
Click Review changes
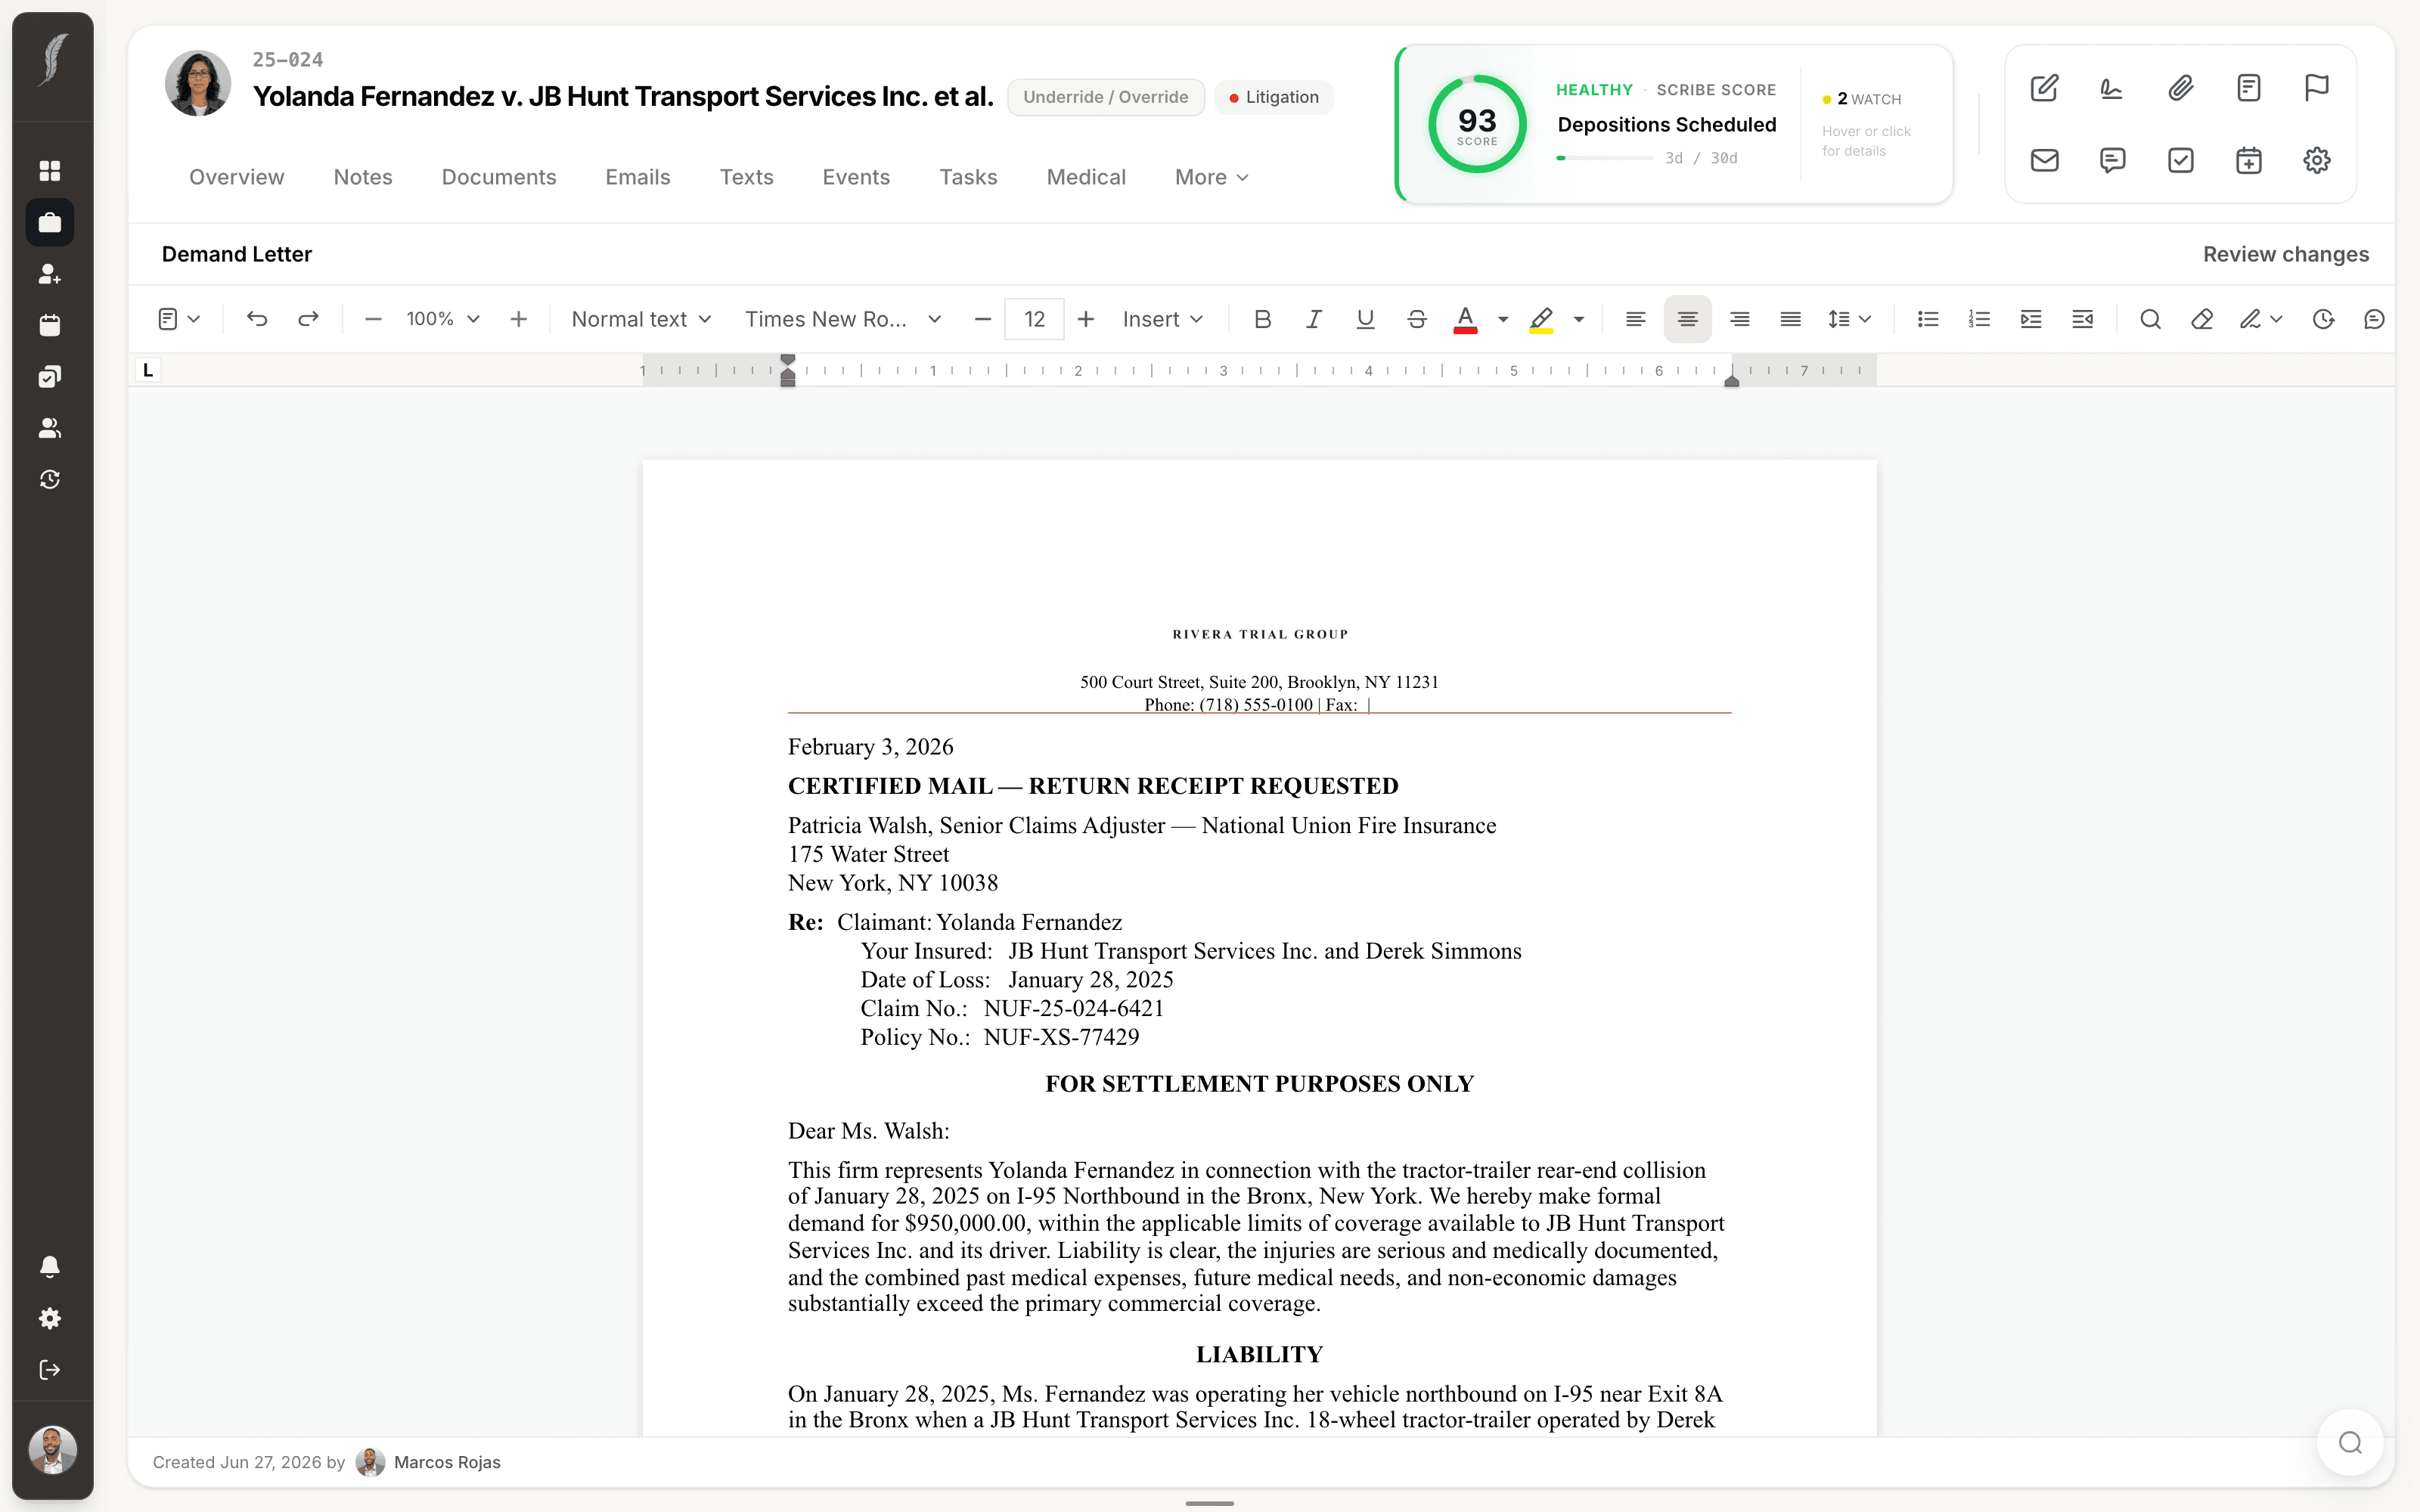click(x=2286, y=254)
